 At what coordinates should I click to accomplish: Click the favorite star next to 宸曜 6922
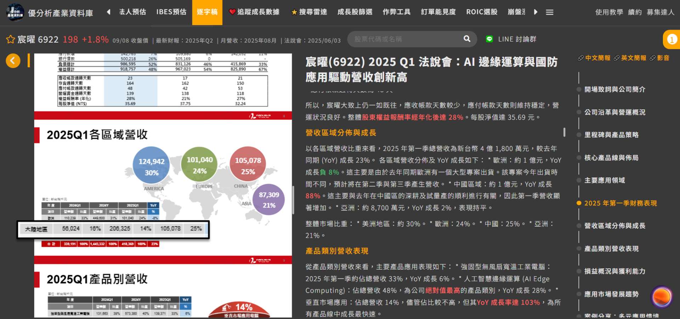pyautogui.click(x=10, y=39)
